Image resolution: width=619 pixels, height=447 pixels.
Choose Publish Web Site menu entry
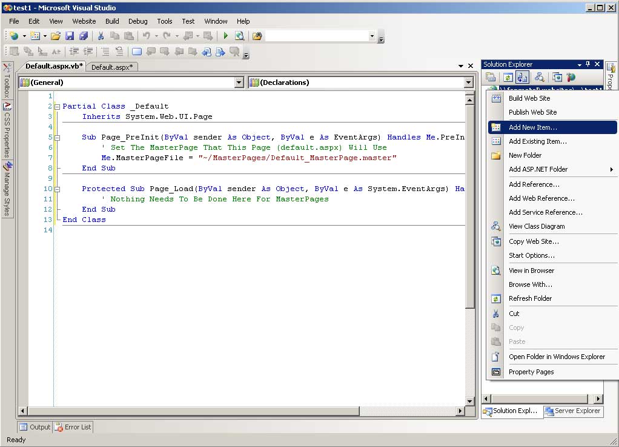[x=552, y=112]
